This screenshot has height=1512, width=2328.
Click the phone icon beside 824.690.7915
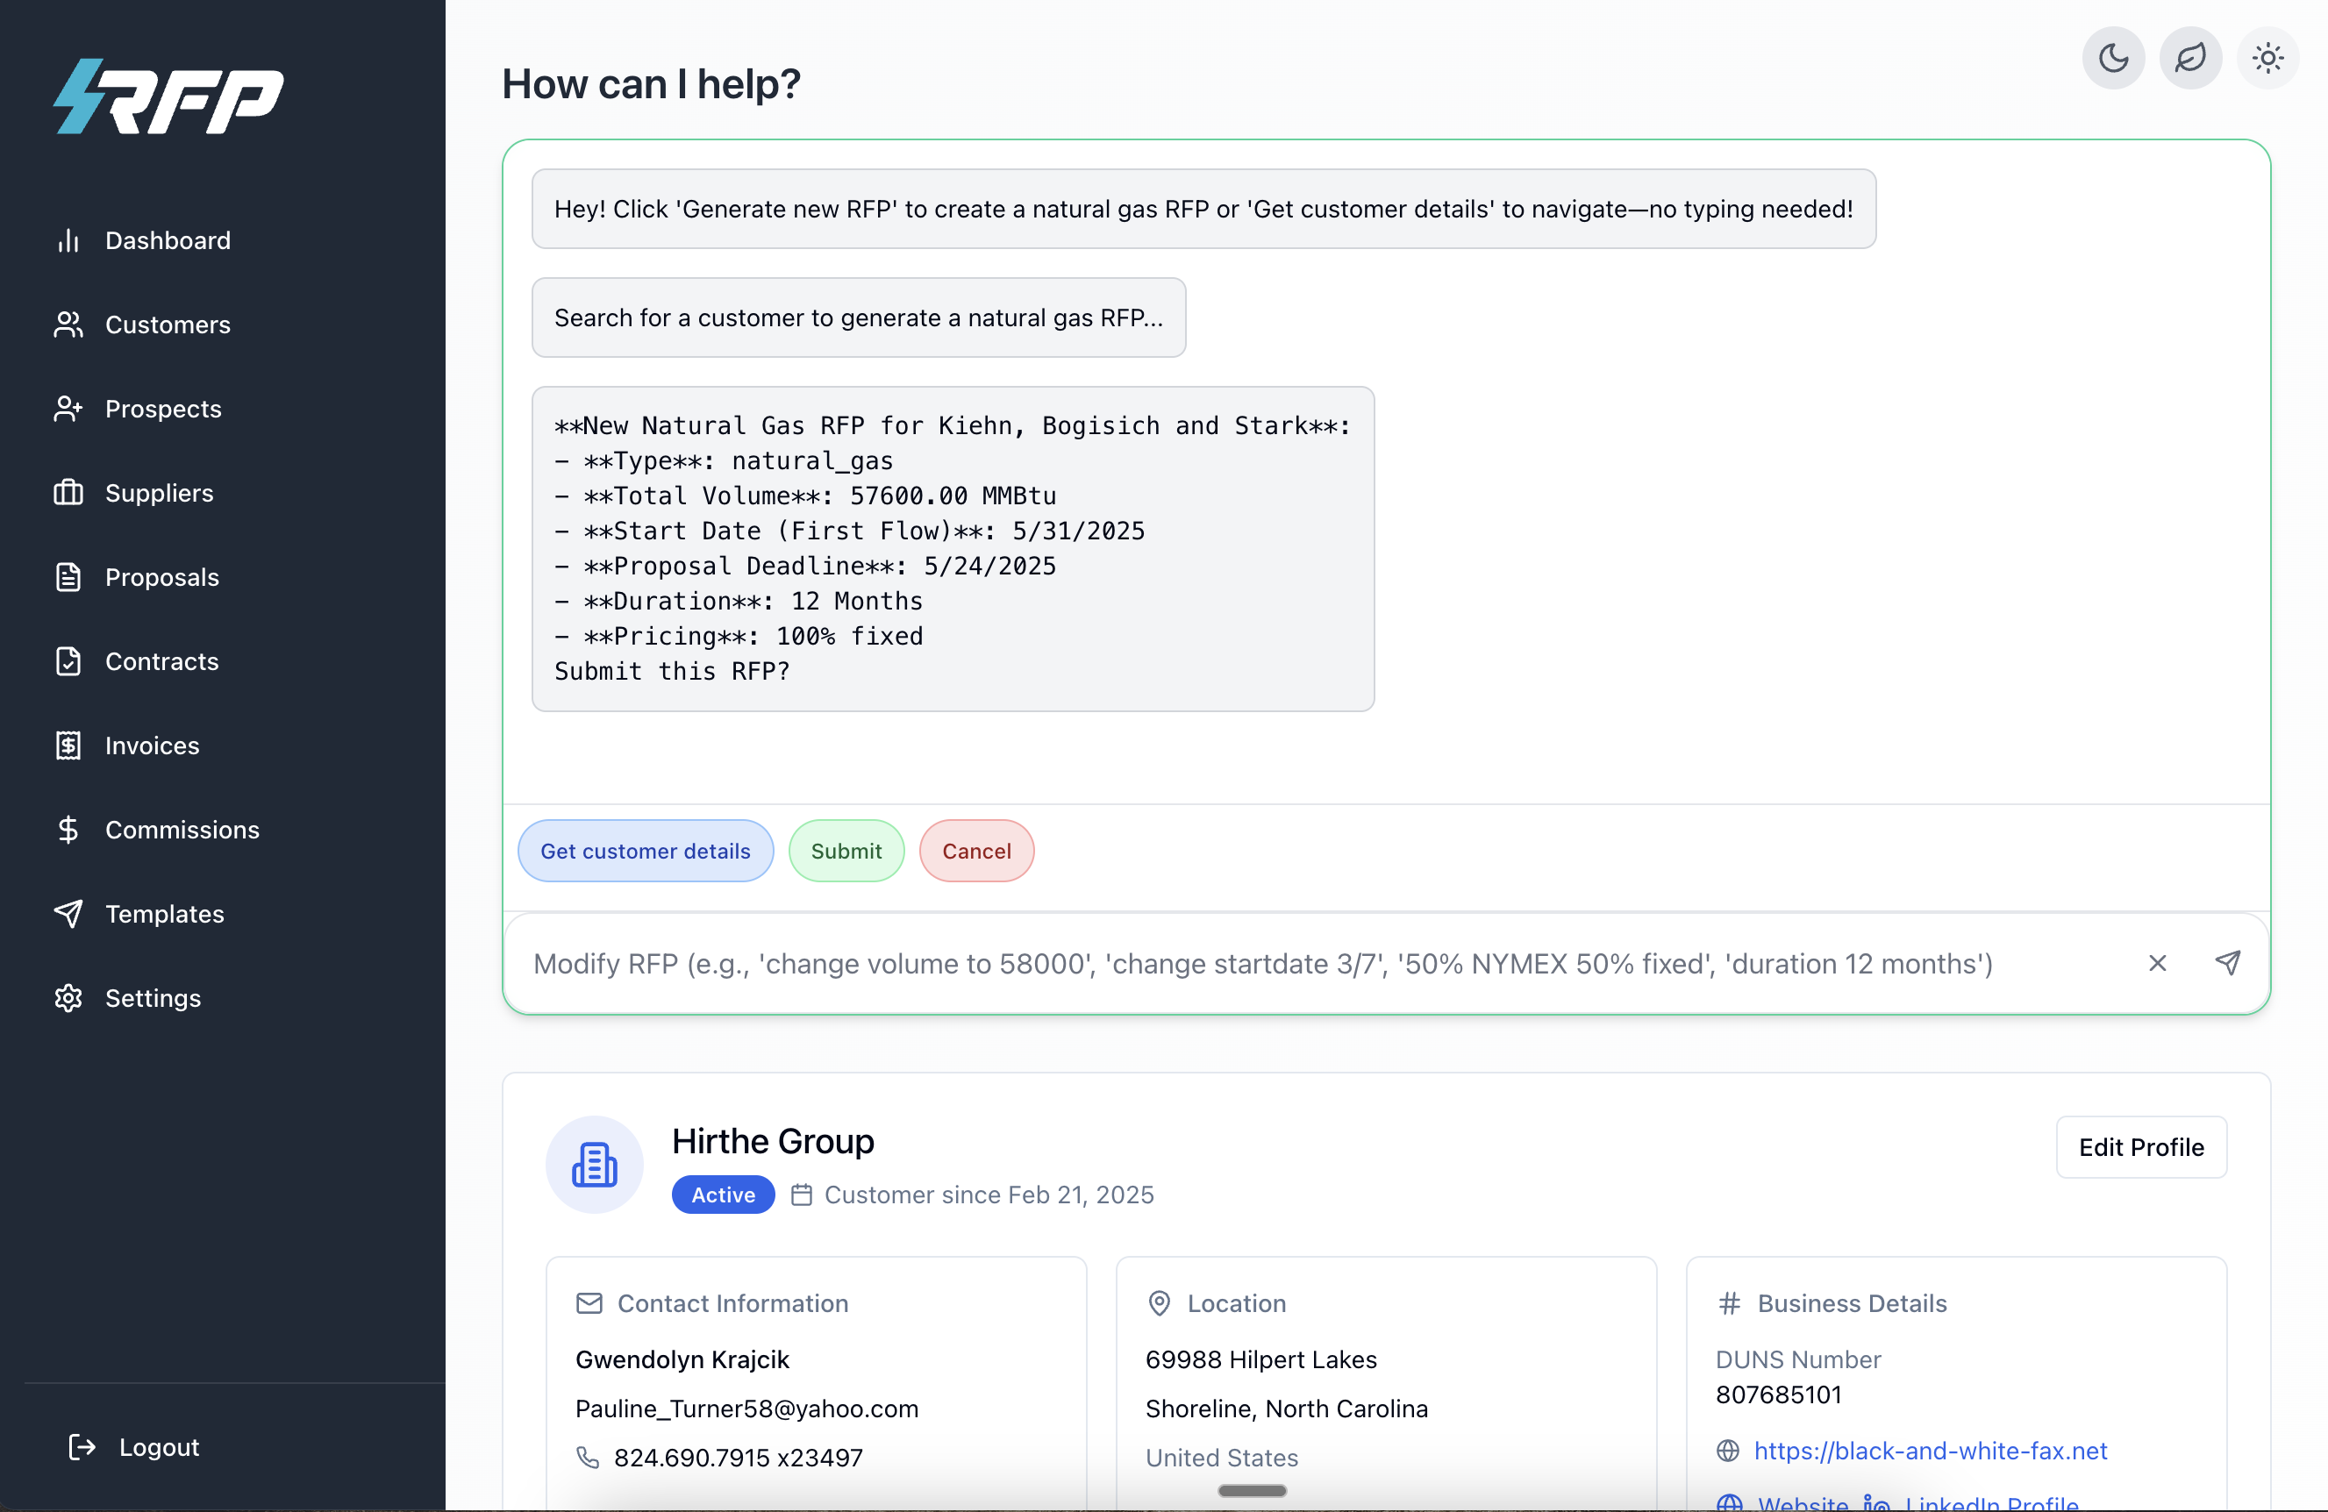point(588,1458)
